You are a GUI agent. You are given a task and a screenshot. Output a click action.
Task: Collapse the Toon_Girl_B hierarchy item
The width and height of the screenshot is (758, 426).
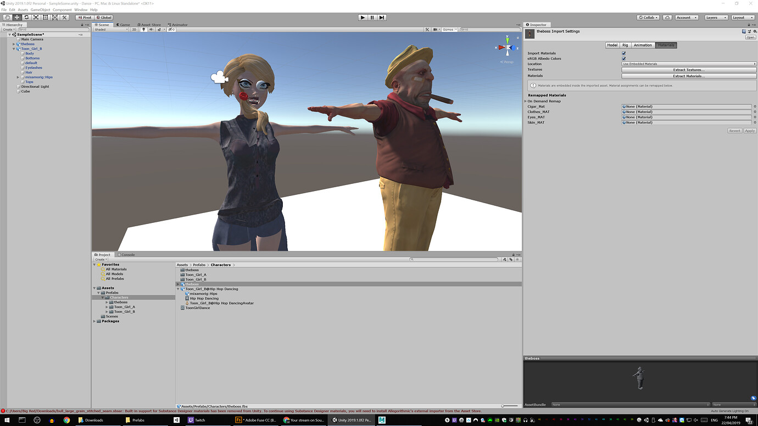tap(13, 48)
